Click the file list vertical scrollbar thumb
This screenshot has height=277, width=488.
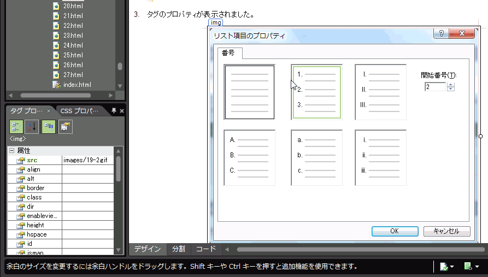click(x=120, y=66)
